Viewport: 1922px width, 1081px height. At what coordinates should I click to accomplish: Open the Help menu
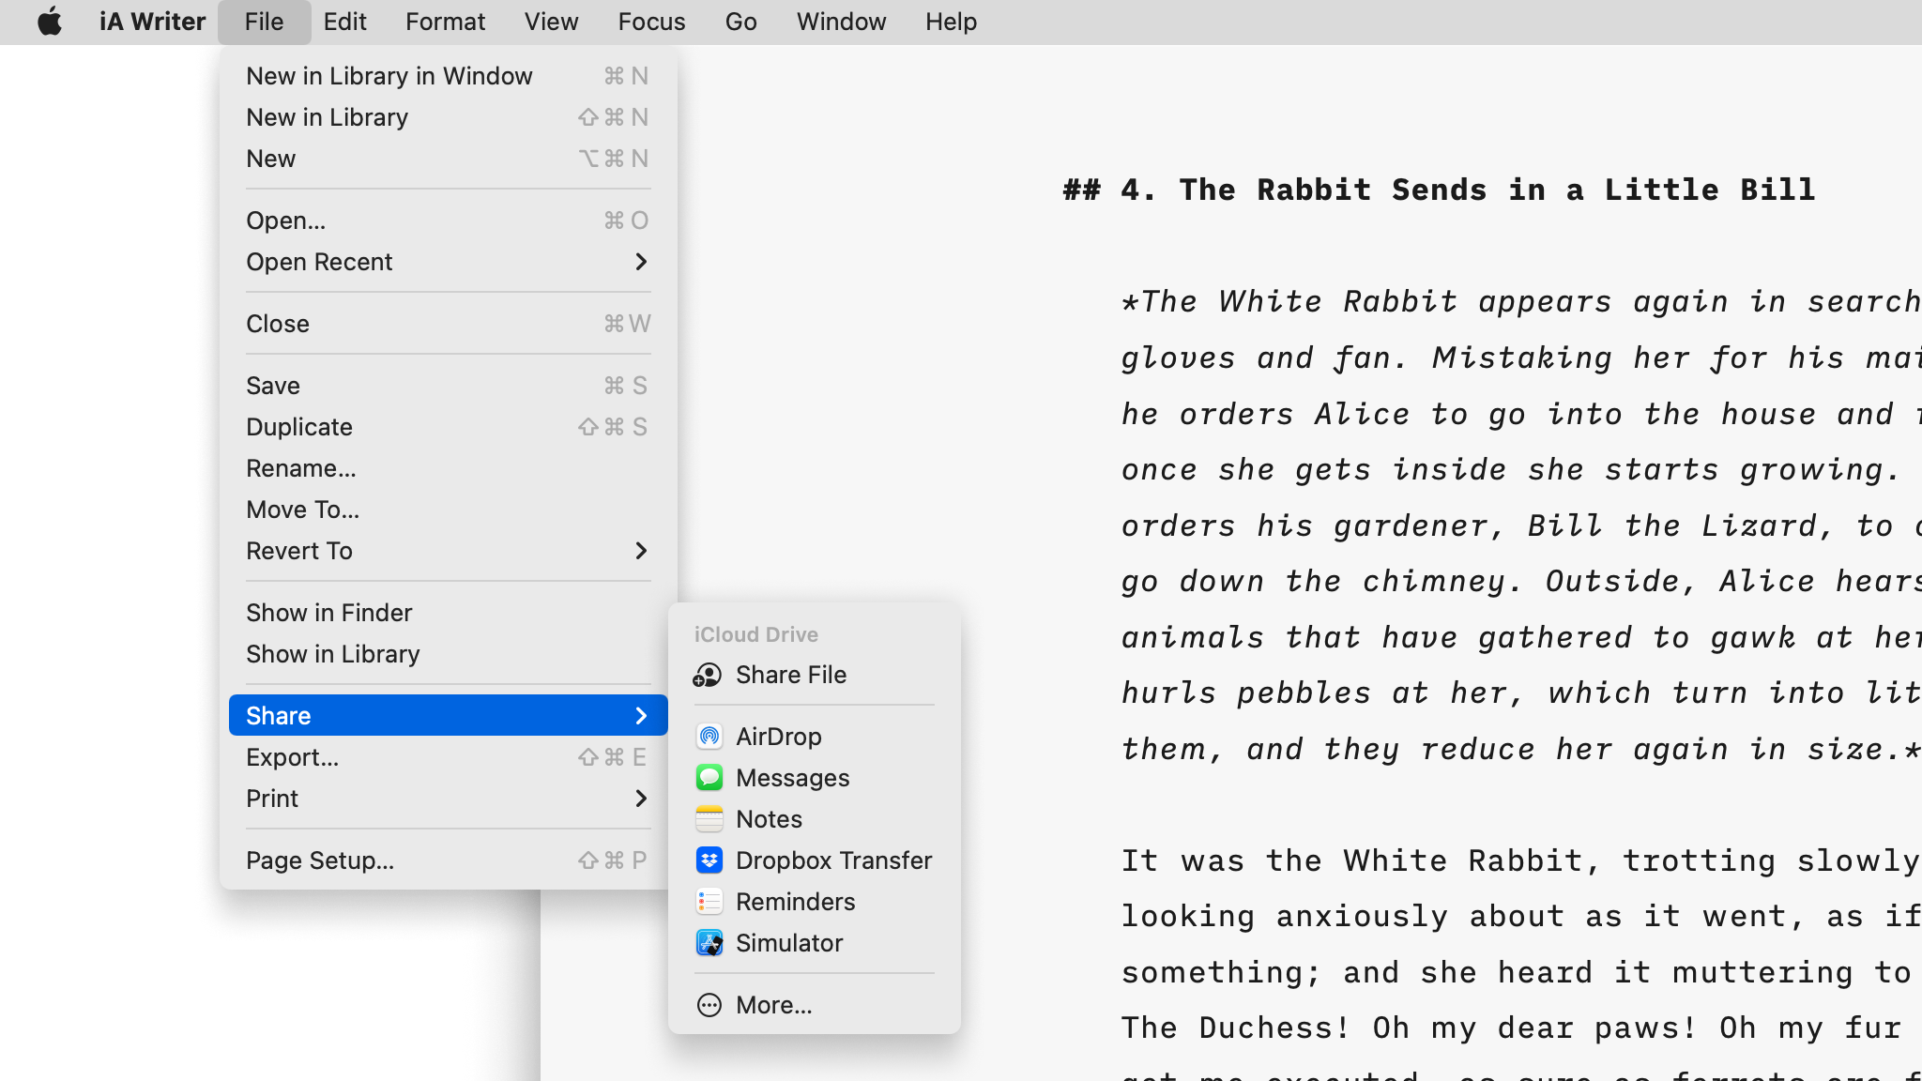(951, 22)
